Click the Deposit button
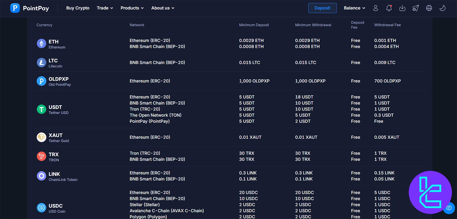Screen dimensions: 457x219 coord(322,8)
